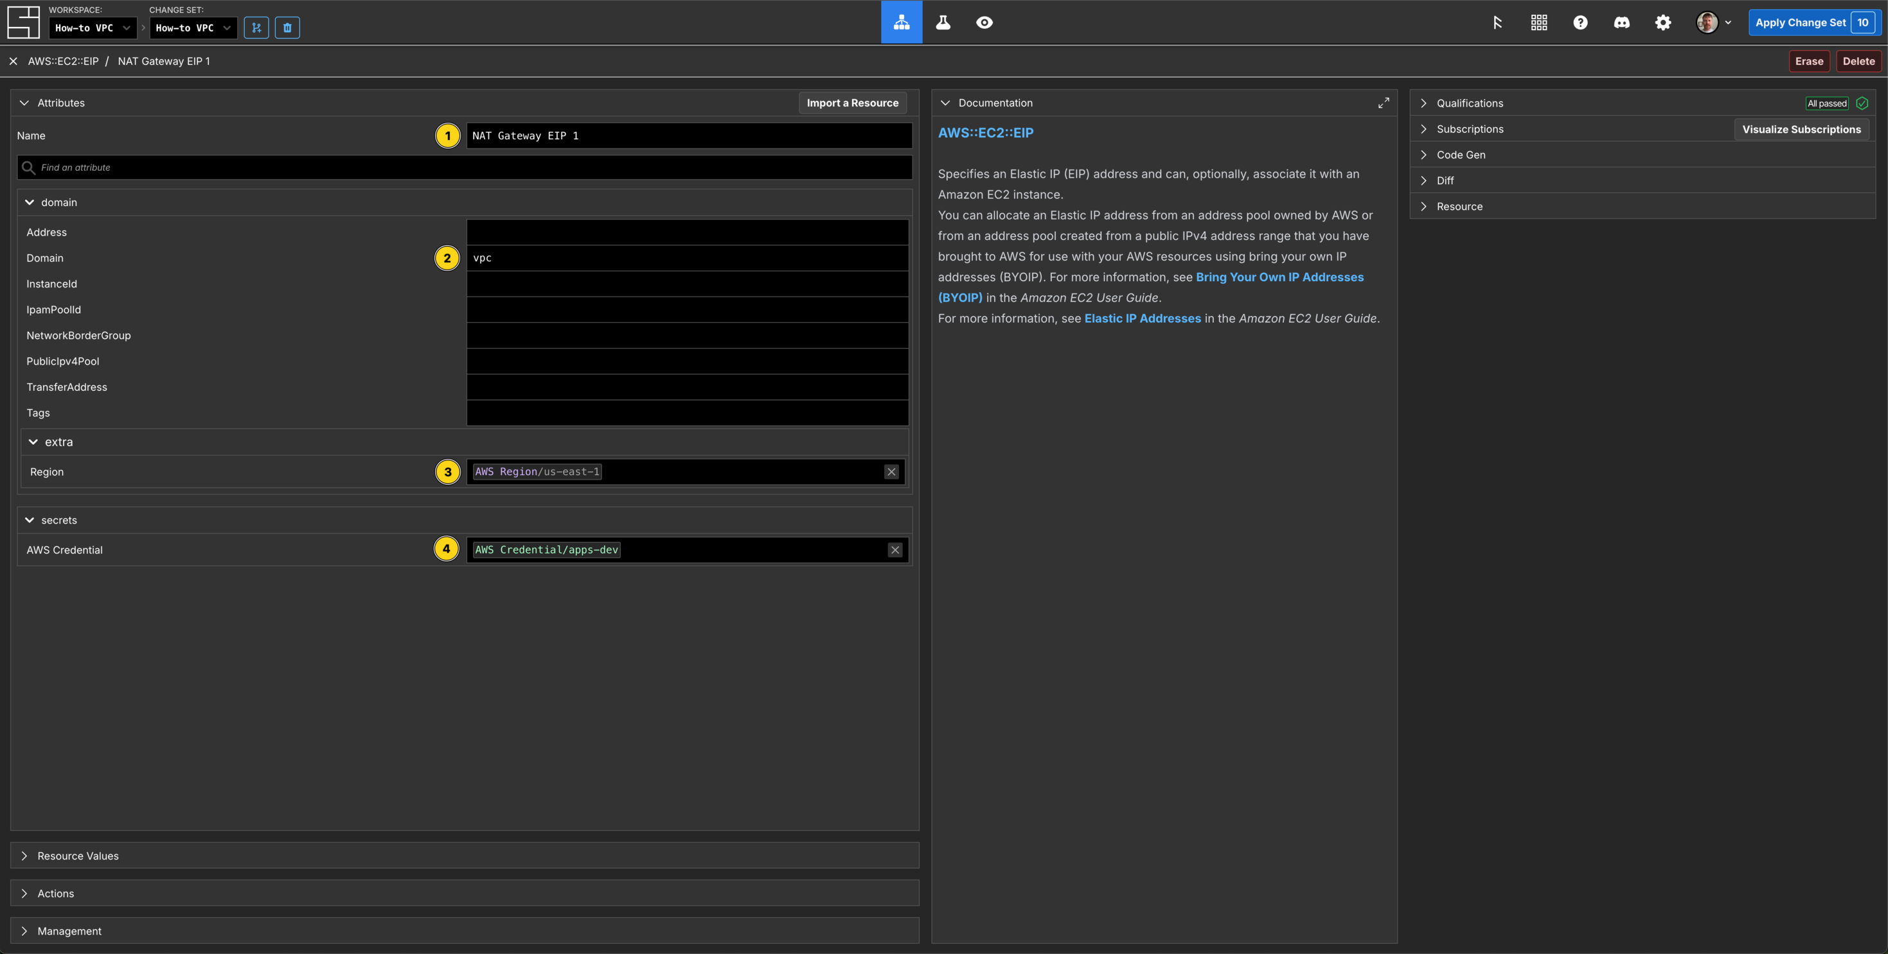Collapse the extra section
The image size is (1888, 954).
coord(33,442)
